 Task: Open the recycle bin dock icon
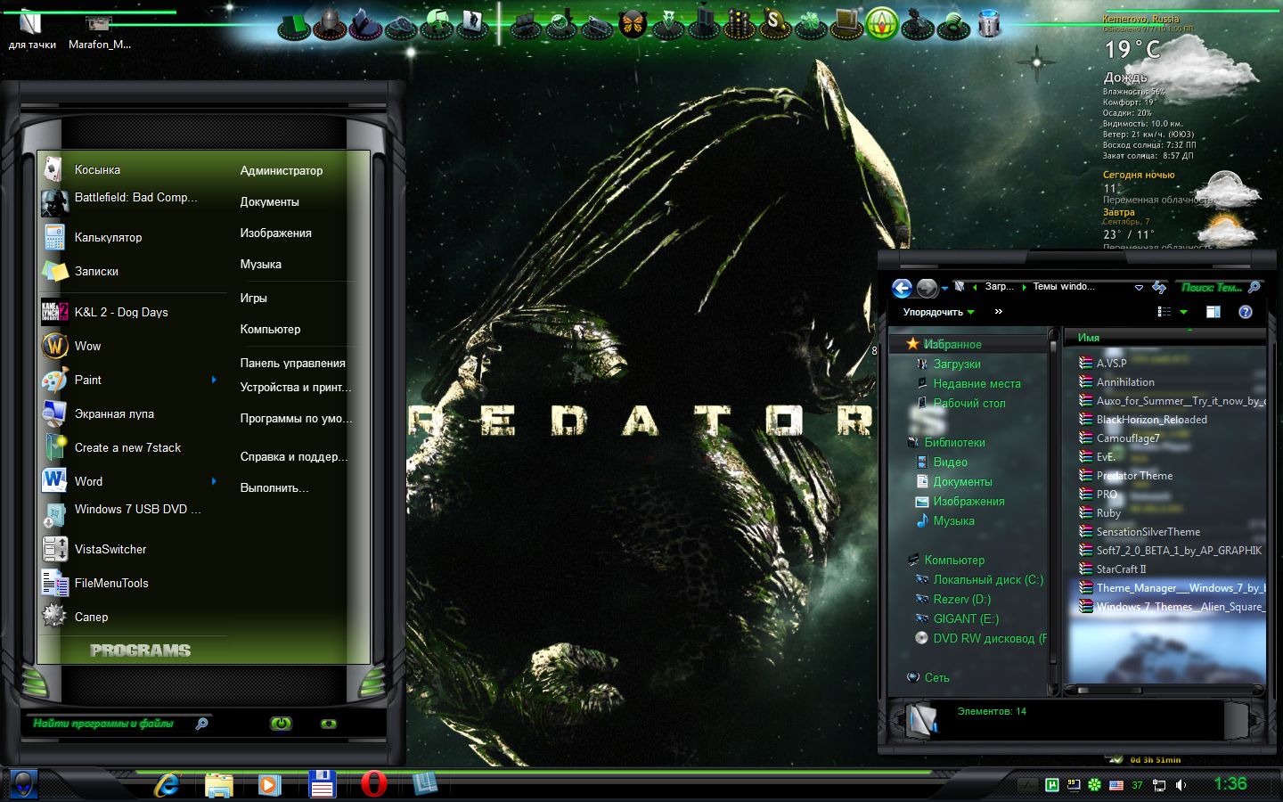pyautogui.click(x=989, y=23)
